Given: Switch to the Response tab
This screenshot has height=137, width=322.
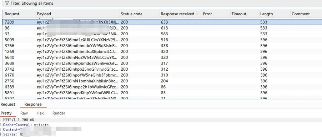Looking at the screenshot, I should tap(33, 105).
